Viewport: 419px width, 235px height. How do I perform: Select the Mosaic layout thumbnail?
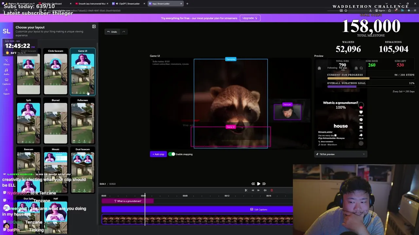(x=56, y=170)
